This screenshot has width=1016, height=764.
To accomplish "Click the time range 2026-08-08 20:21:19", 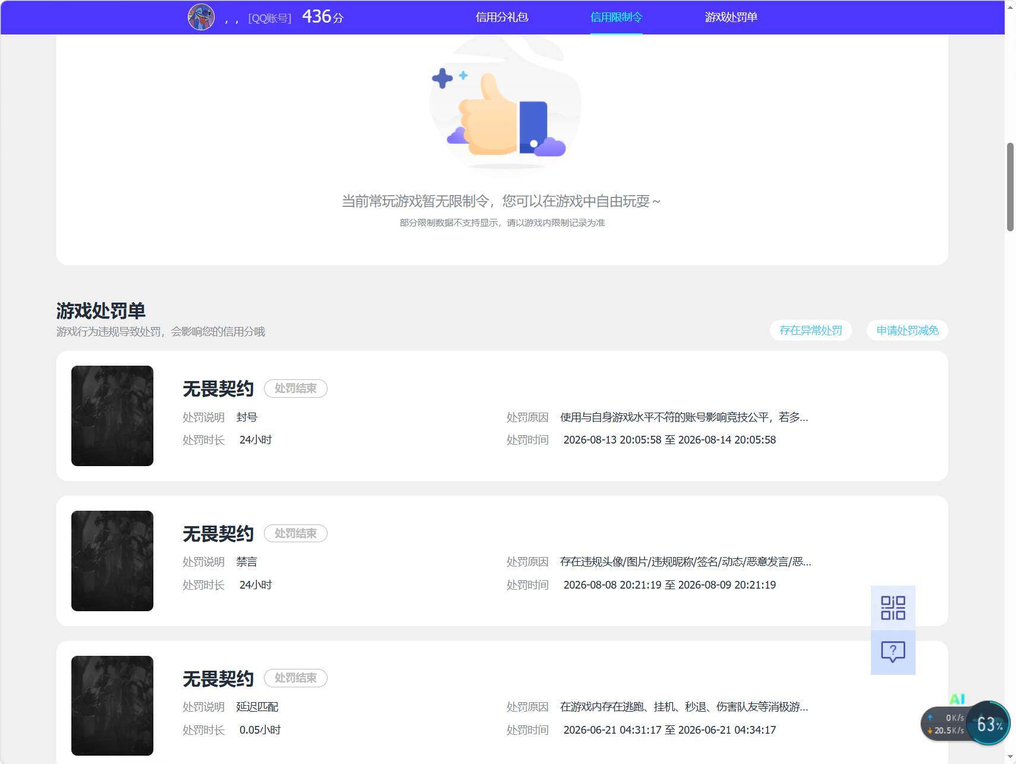I will coord(669,585).
